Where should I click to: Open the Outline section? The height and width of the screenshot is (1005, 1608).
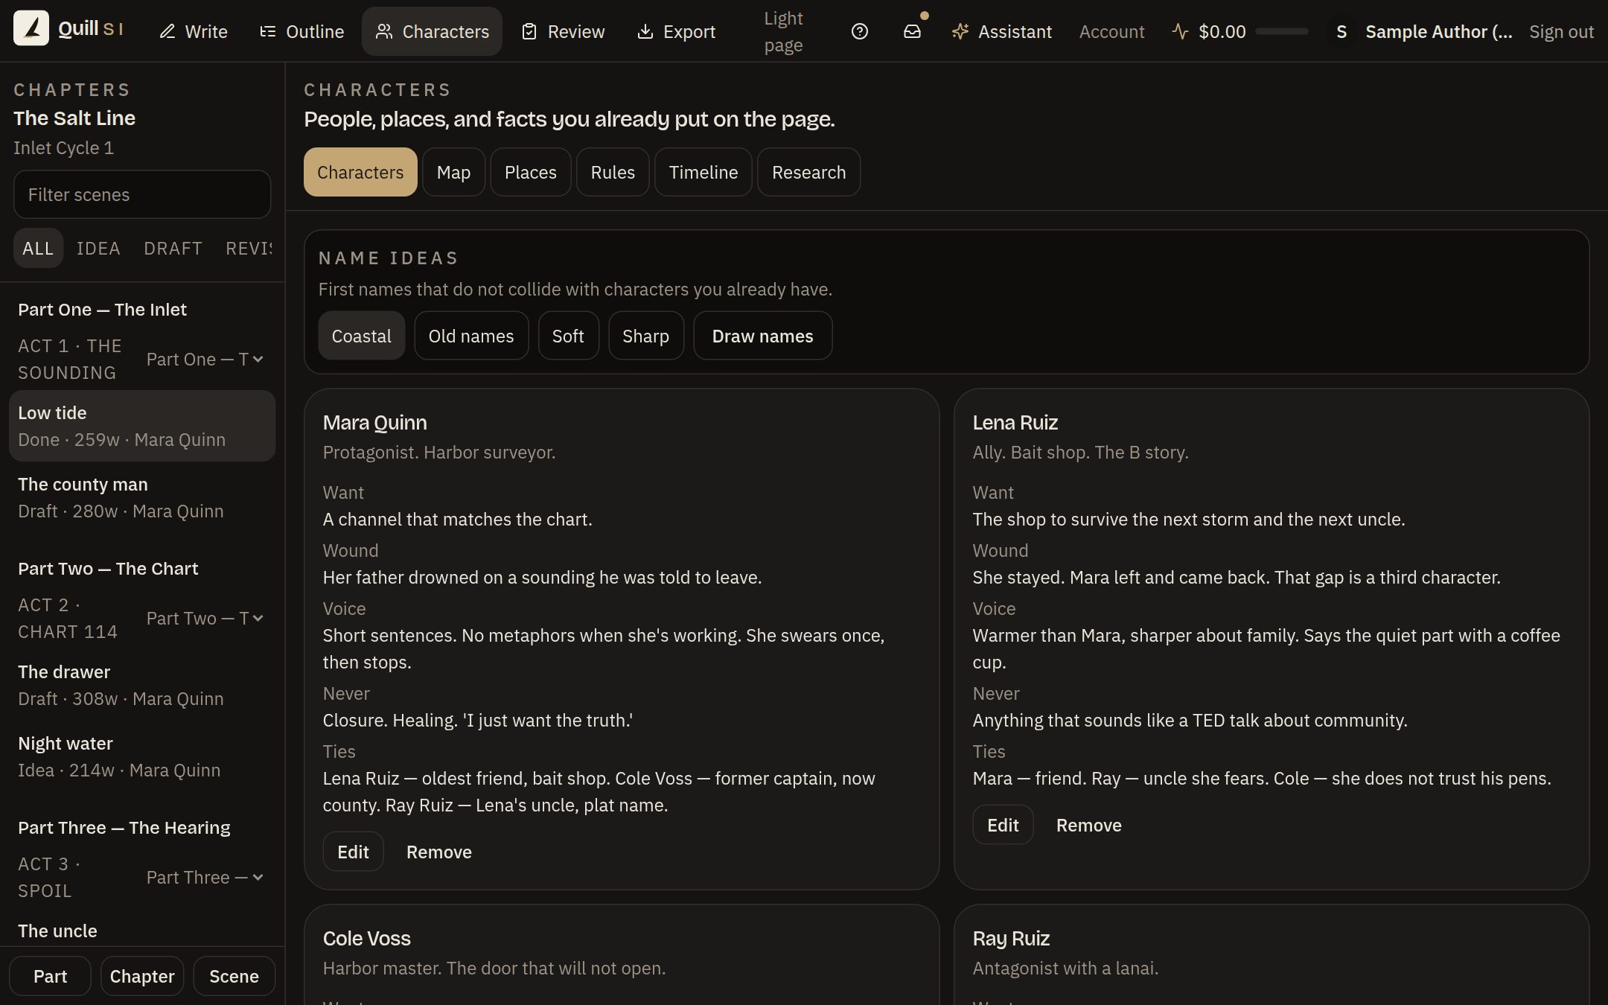pyautogui.click(x=301, y=31)
